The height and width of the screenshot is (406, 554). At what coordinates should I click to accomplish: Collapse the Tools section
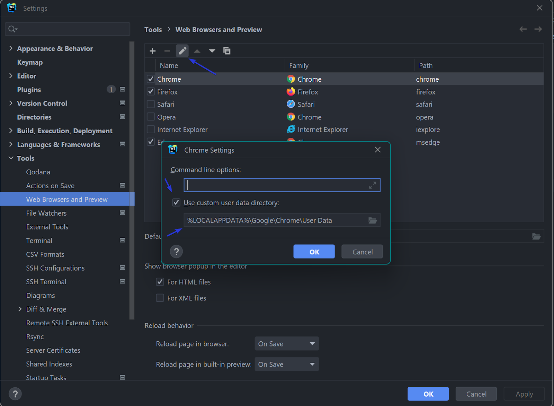(x=11, y=158)
